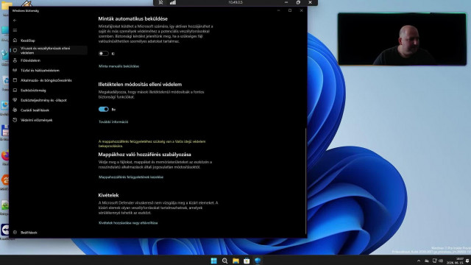471x265 pixels.
Task: Click the Fiókvédelem person icon
Action: pos(15,60)
